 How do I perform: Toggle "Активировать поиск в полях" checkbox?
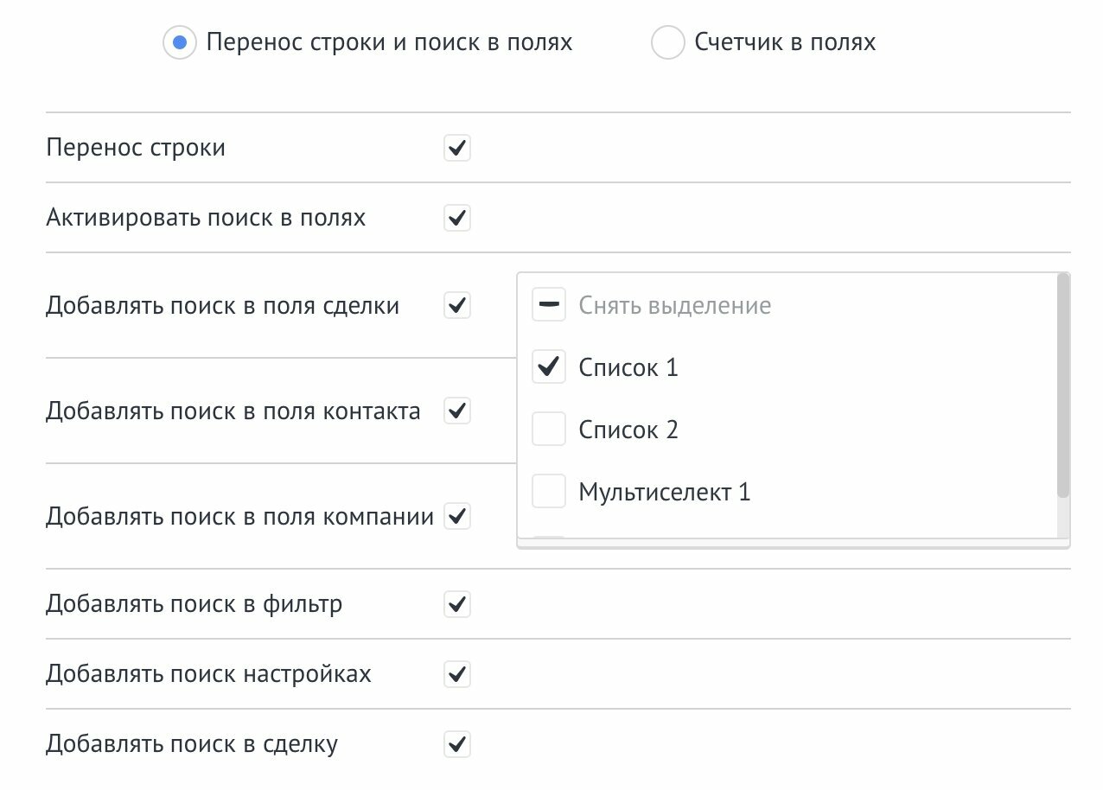pyautogui.click(x=457, y=218)
